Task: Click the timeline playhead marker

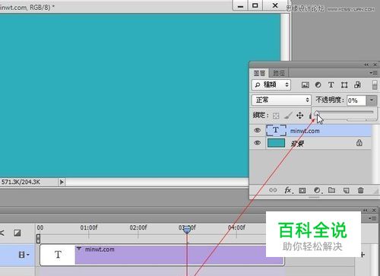Action: coord(187,230)
